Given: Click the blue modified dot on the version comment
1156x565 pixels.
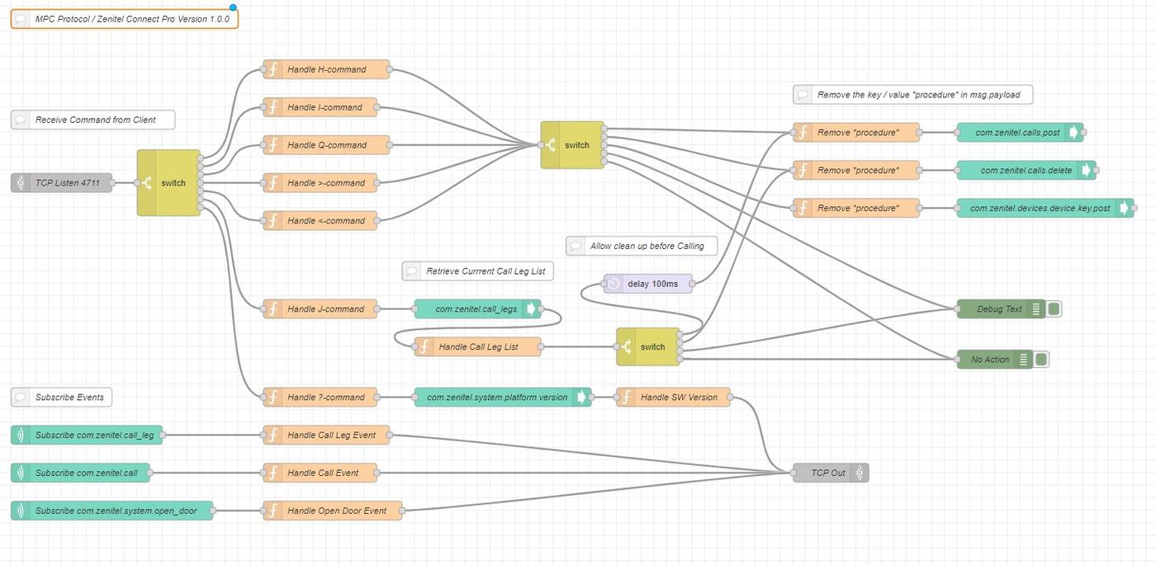Looking at the screenshot, I should [x=233, y=7].
